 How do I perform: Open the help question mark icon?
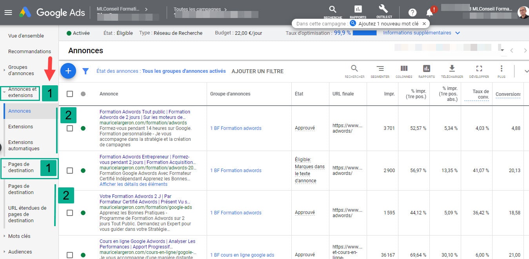[412, 12]
